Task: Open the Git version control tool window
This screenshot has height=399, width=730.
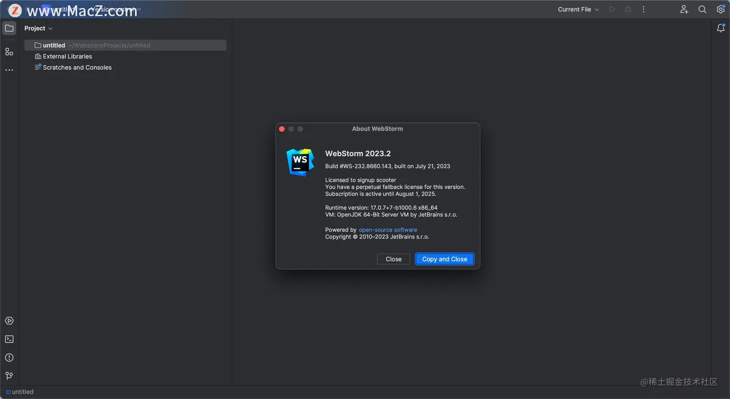Action: pos(9,376)
